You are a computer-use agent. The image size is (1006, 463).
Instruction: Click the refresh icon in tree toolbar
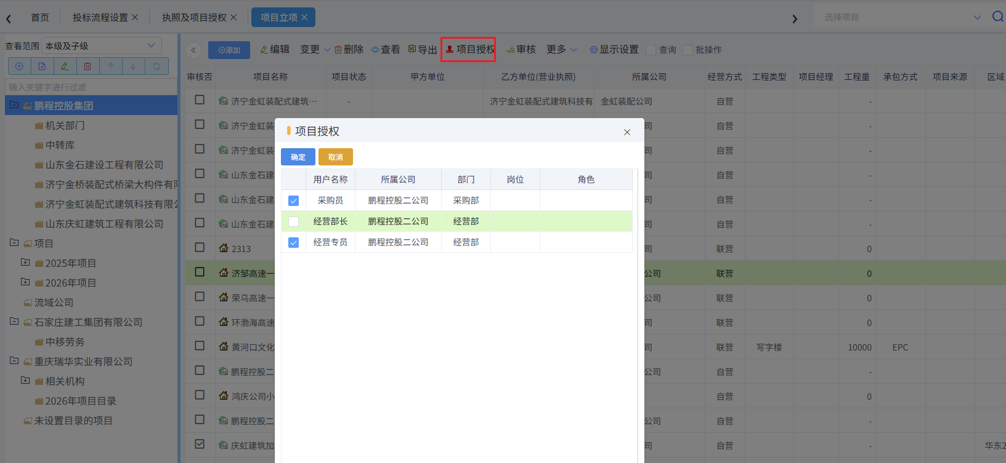(x=156, y=66)
